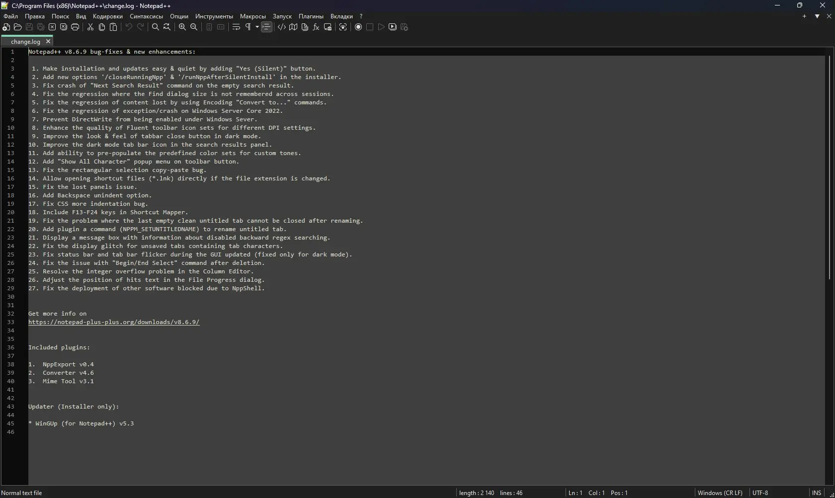Zoom in with the plus magnifier icon
This screenshot has height=498, width=835.
point(182,27)
